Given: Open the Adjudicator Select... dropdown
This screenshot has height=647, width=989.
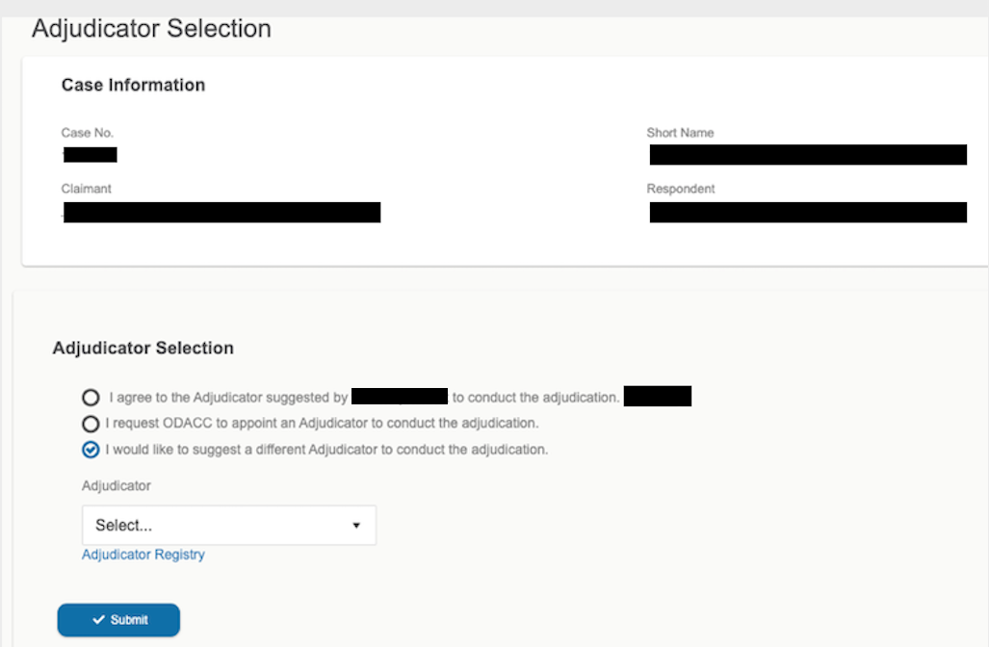Looking at the screenshot, I should [228, 526].
